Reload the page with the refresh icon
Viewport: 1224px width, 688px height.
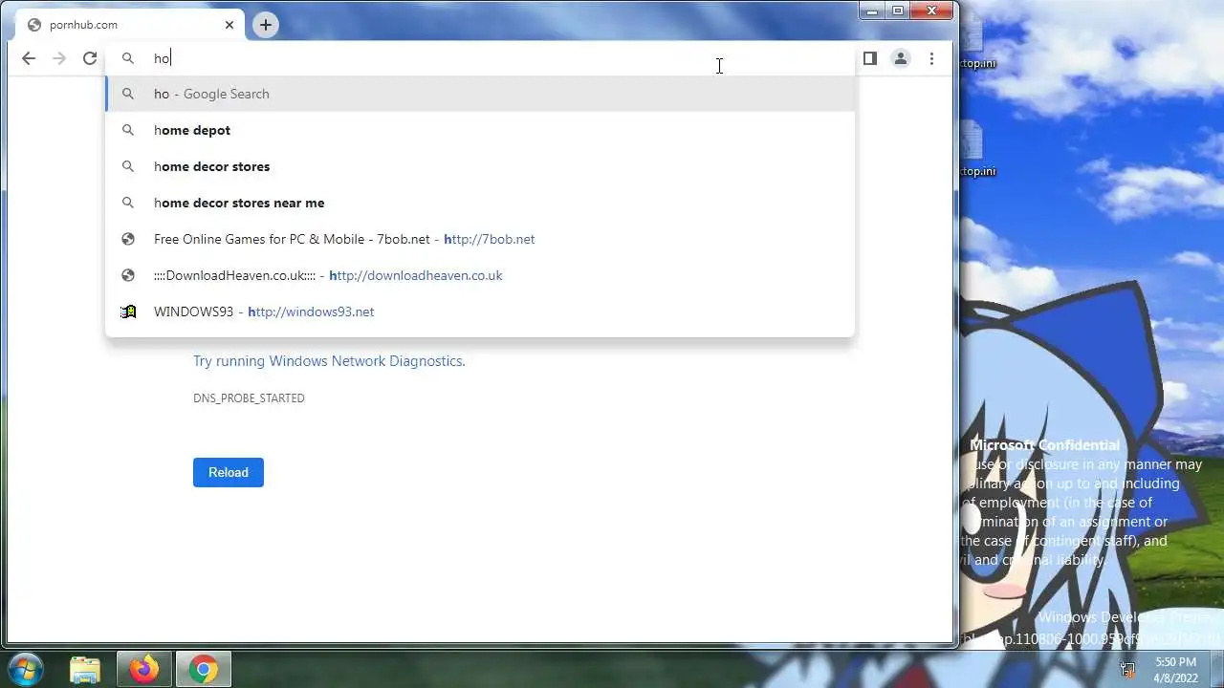tap(90, 58)
